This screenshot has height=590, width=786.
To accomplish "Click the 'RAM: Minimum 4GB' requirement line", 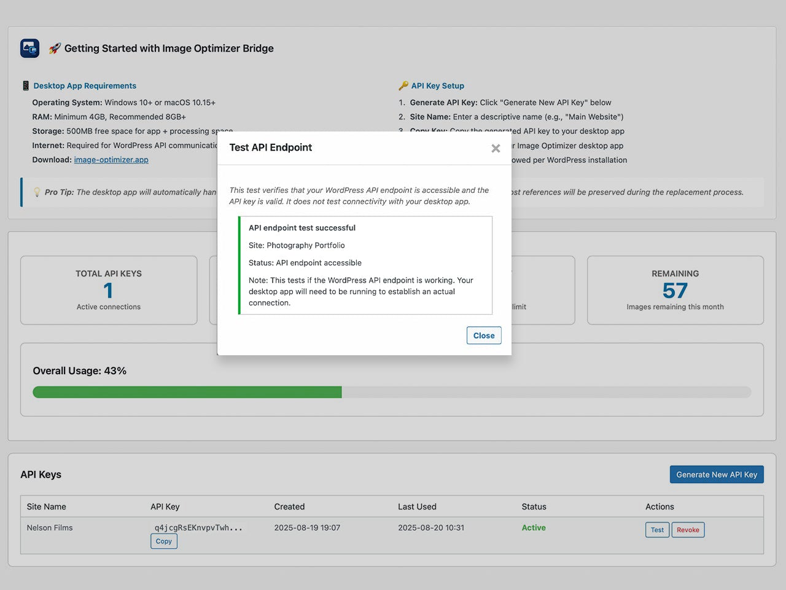I will pos(109,117).
